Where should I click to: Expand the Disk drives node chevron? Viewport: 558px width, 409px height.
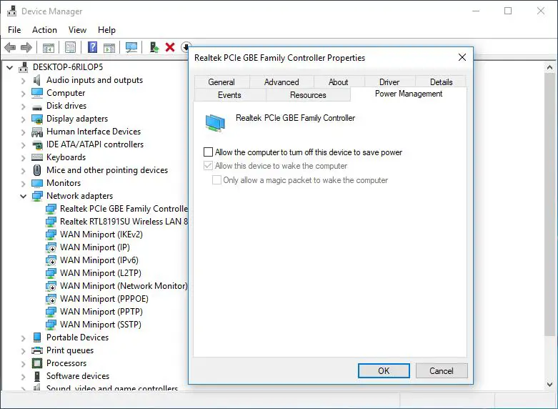(x=23, y=106)
